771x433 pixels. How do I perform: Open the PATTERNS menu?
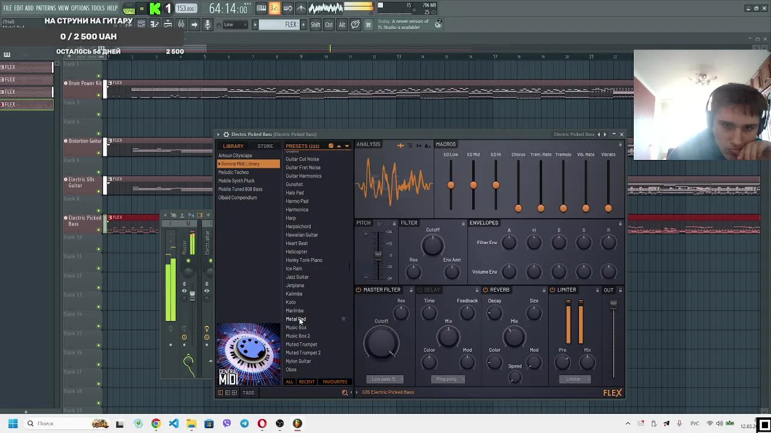tap(46, 8)
